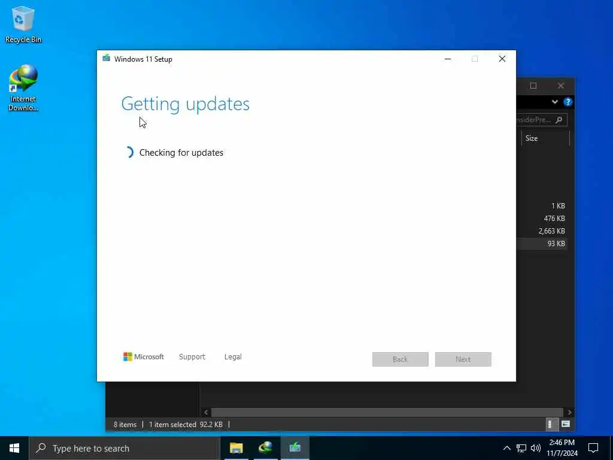Open File Explorer help question-mark icon
The height and width of the screenshot is (460, 613).
click(x=568, y=102)
